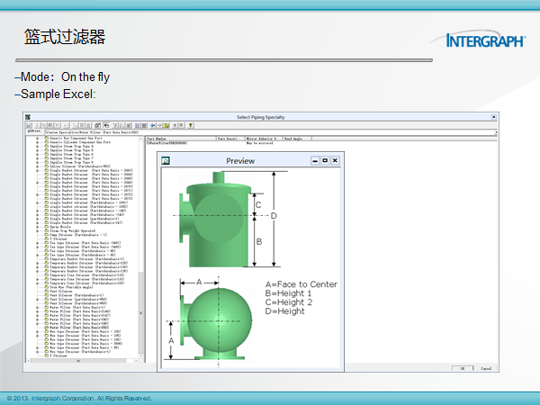
Task: Expand Steam Trap Weight Operated node
Action: [x=37, y=231]
